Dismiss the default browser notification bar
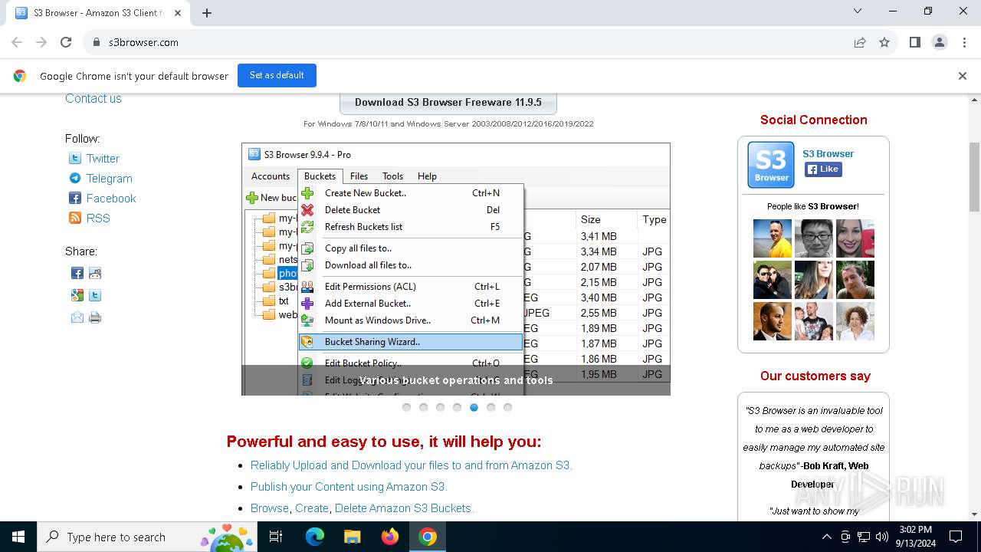Image resolution: width=981 pixels, height=552 pixels. 963,76
